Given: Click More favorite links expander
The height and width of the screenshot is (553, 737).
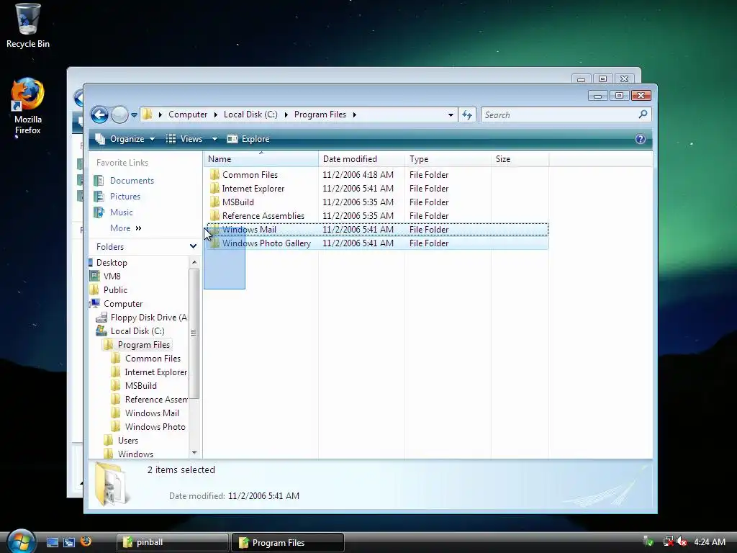Looking at the screenshot, I should [x=125, y=228].
